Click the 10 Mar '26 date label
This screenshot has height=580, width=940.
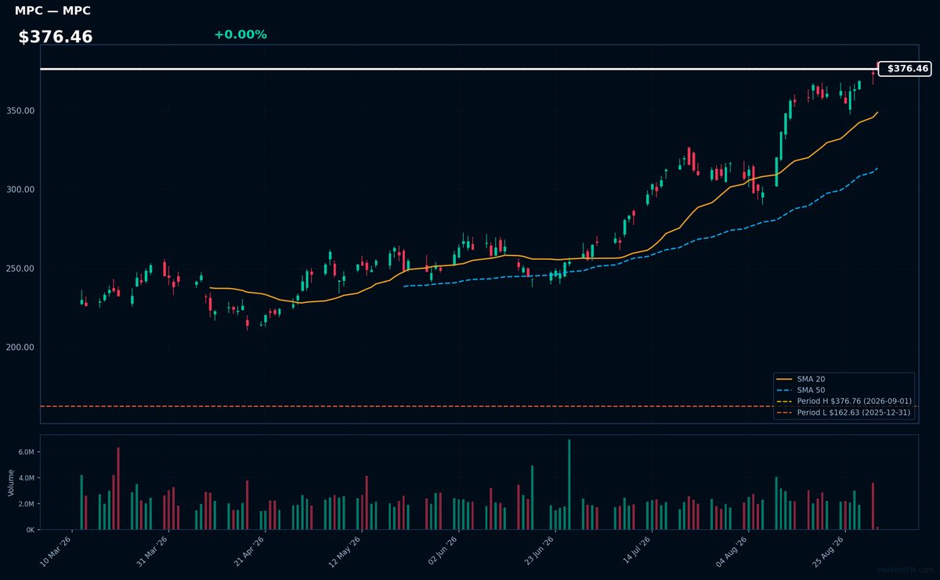[56, 550]
